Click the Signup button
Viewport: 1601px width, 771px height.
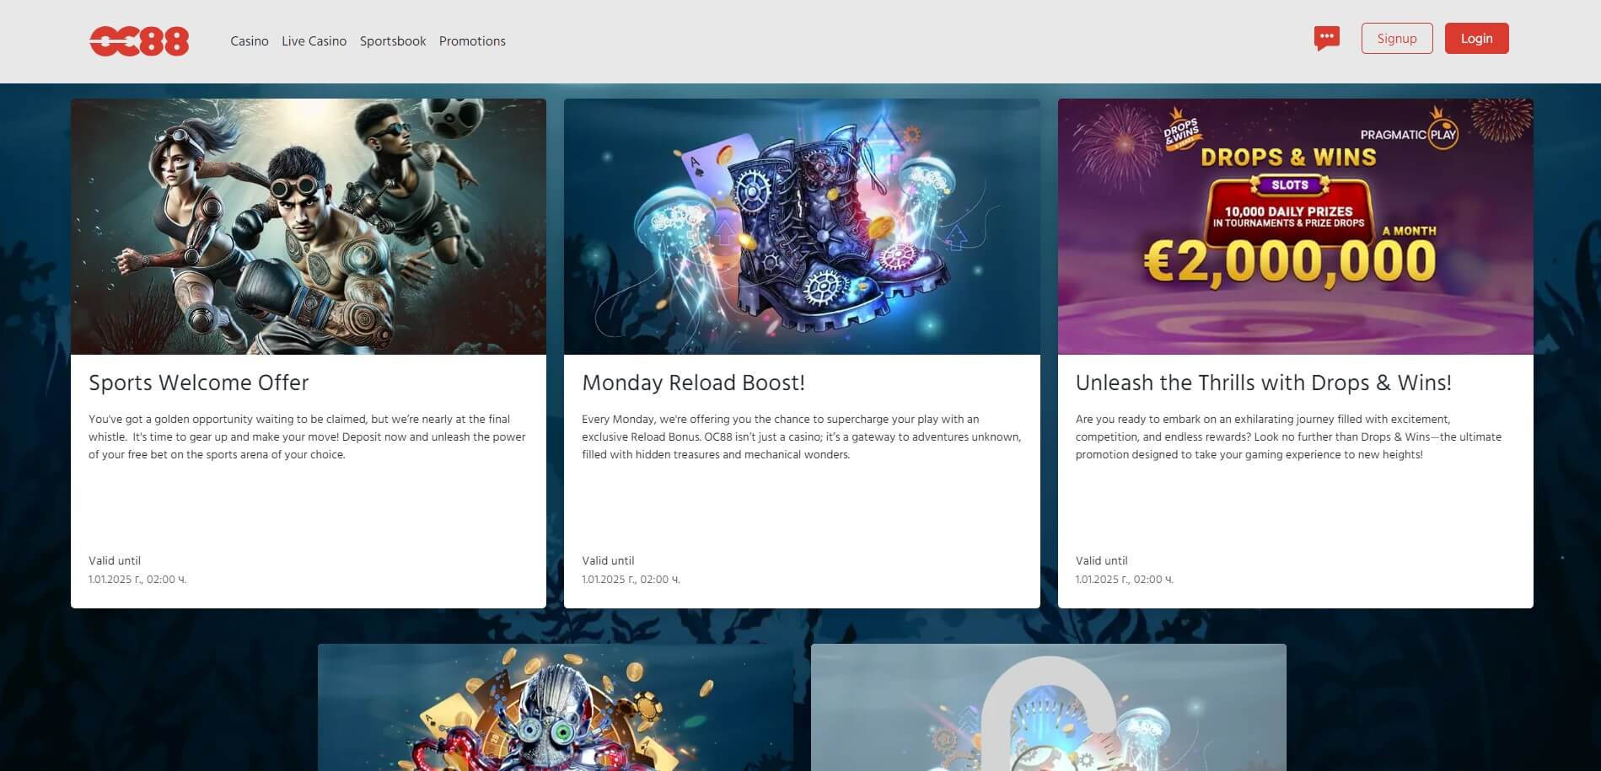[x=1397, y=39]
